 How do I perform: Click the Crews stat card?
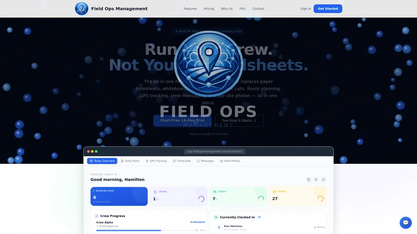pyautogui.click(x=179, y=196)
